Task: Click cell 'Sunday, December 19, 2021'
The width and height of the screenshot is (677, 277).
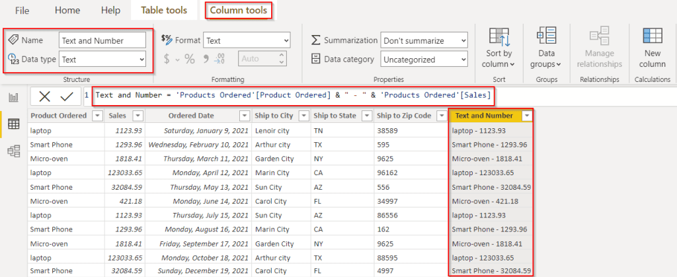Action: click(198, 271)
